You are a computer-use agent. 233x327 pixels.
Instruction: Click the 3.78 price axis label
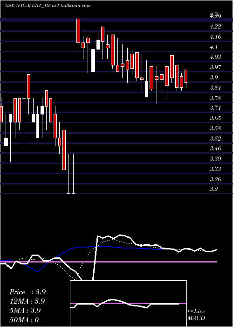pos(215,98)
